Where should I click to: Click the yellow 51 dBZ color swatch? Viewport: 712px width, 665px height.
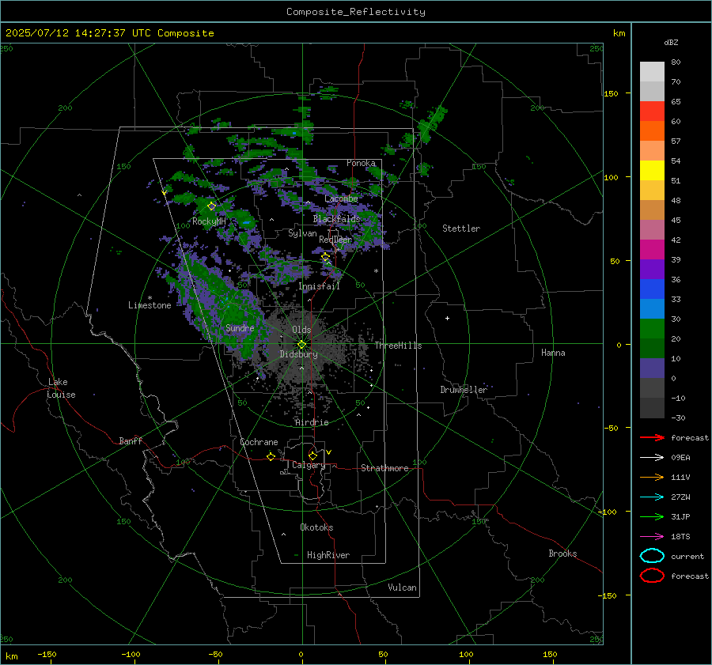point(652,171)
